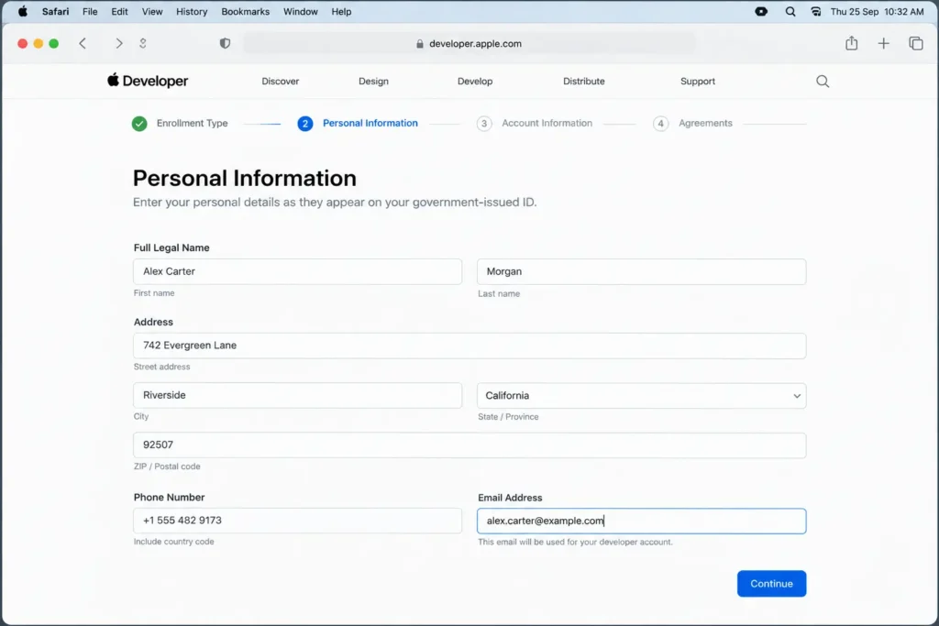Open the File menu
Screen dimensions: 939x626
coord(90,11)
